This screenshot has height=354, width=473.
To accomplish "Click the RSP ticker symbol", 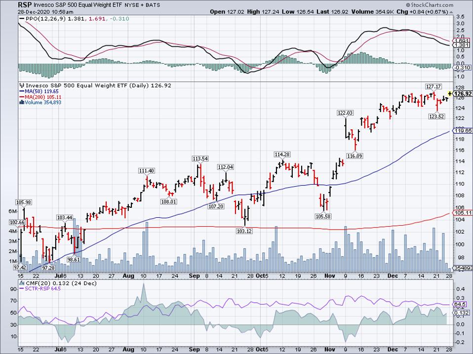I will pos(24,5).
